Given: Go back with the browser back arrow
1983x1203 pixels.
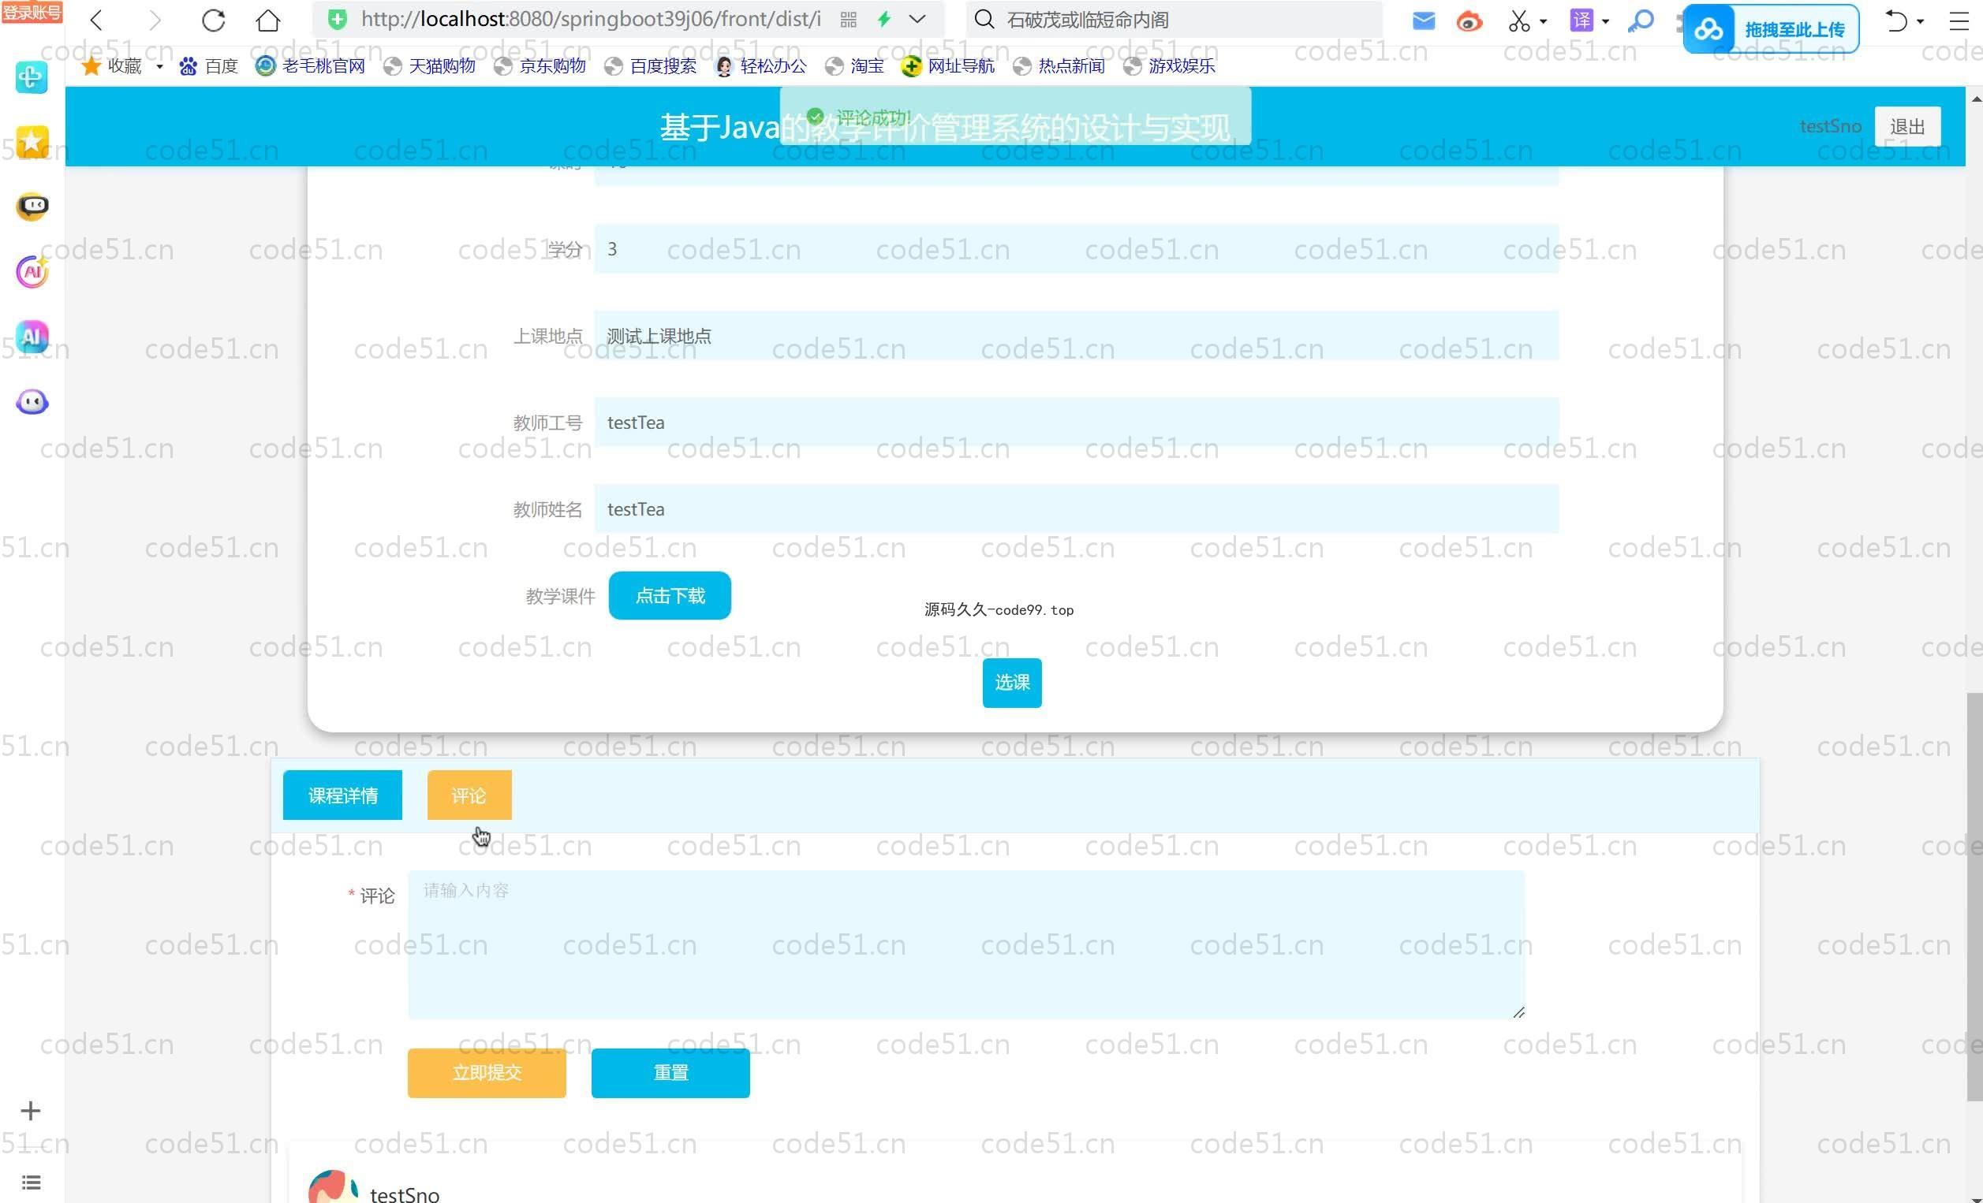Looking at the screenshot, I should pyautogui.click(x=96, y=20).
